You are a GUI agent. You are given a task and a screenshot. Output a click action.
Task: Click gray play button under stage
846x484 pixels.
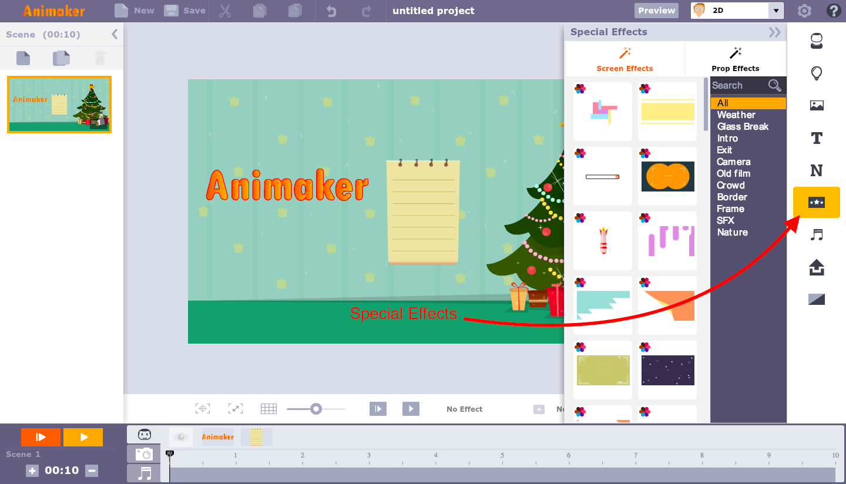(411, 409)
